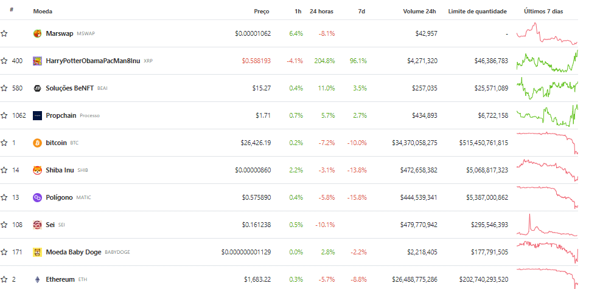
Task: Open Sei 7-day sparkline chart
Action: [x=547, y=225]
